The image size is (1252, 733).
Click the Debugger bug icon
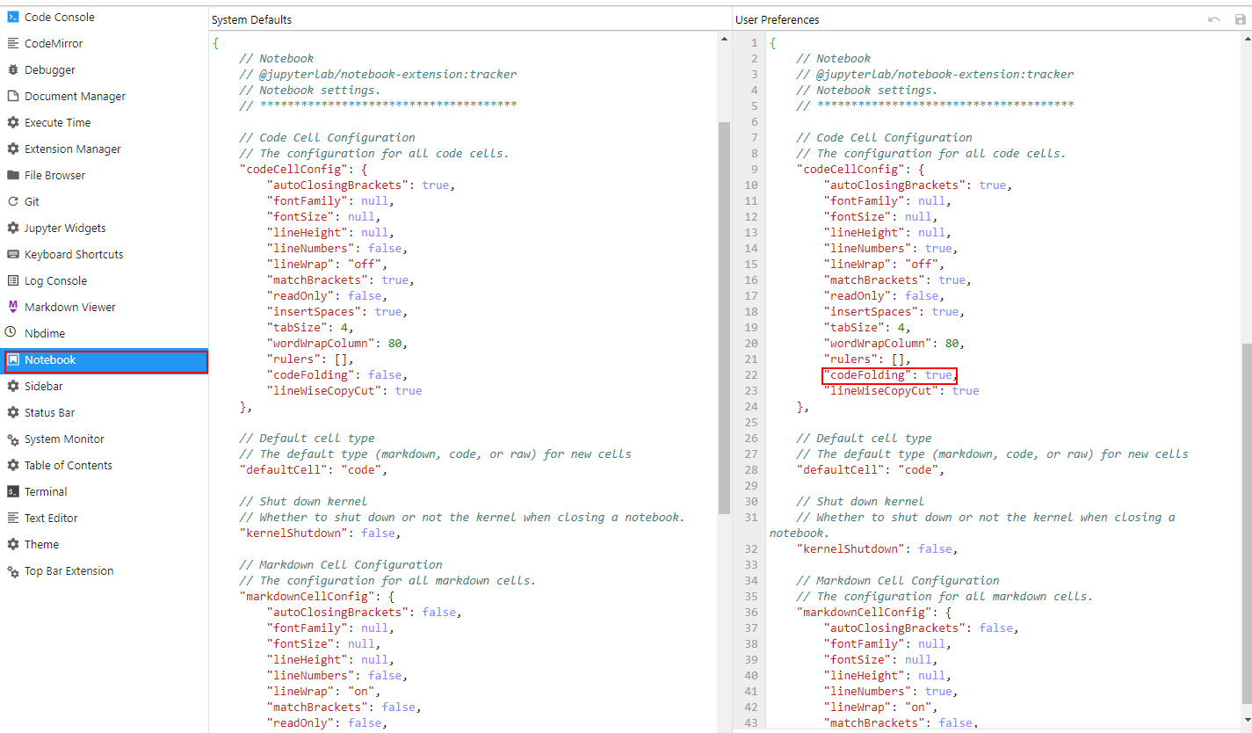tap(15, 69)
